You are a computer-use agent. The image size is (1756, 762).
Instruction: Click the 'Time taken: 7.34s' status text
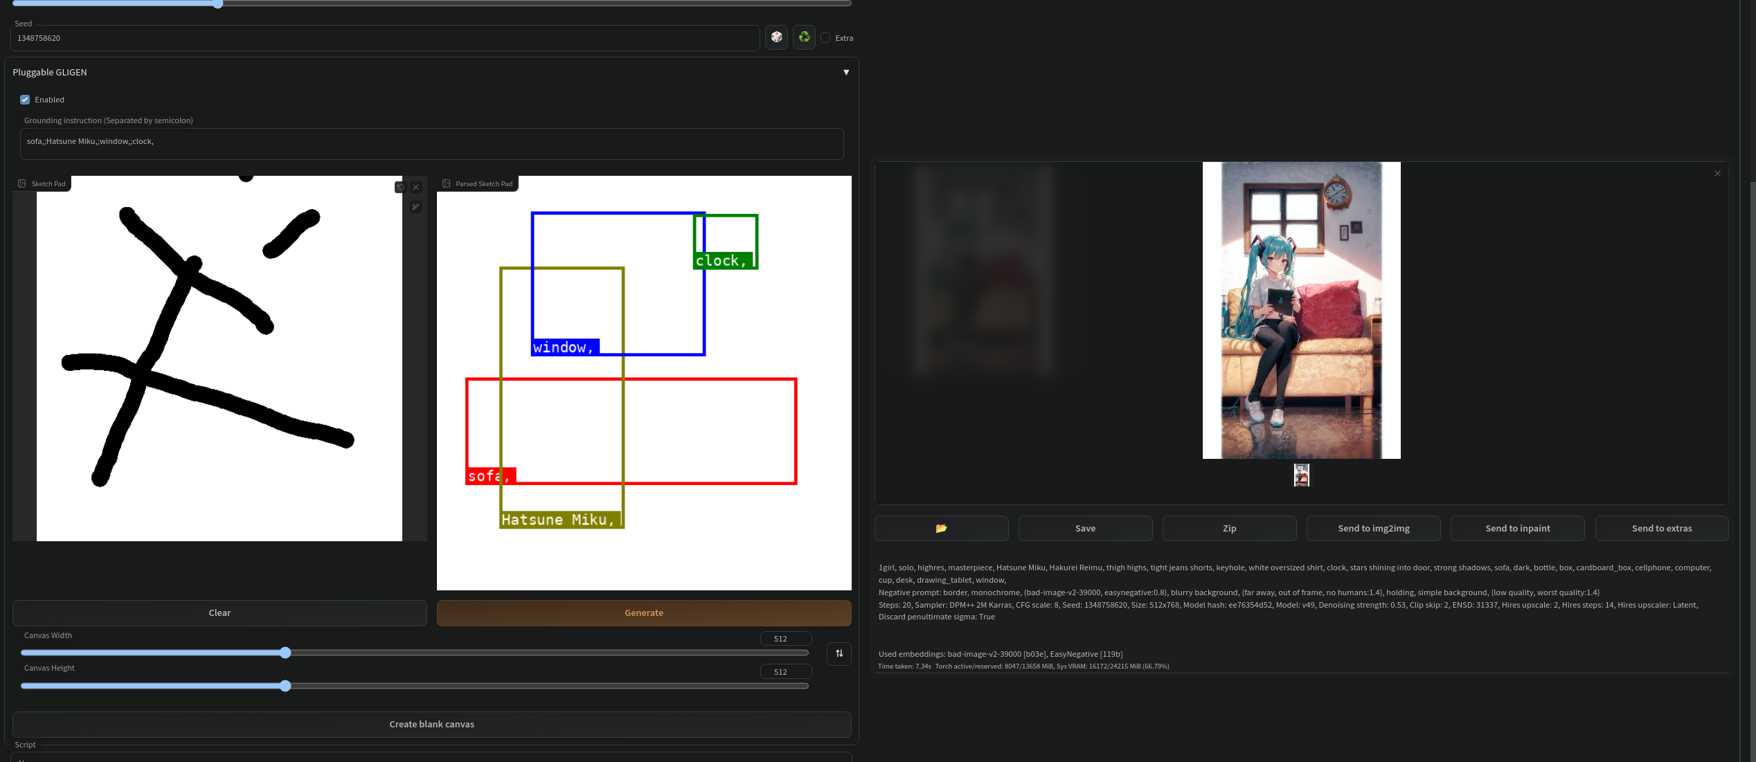pyautogui.click(x=904, y=666)
